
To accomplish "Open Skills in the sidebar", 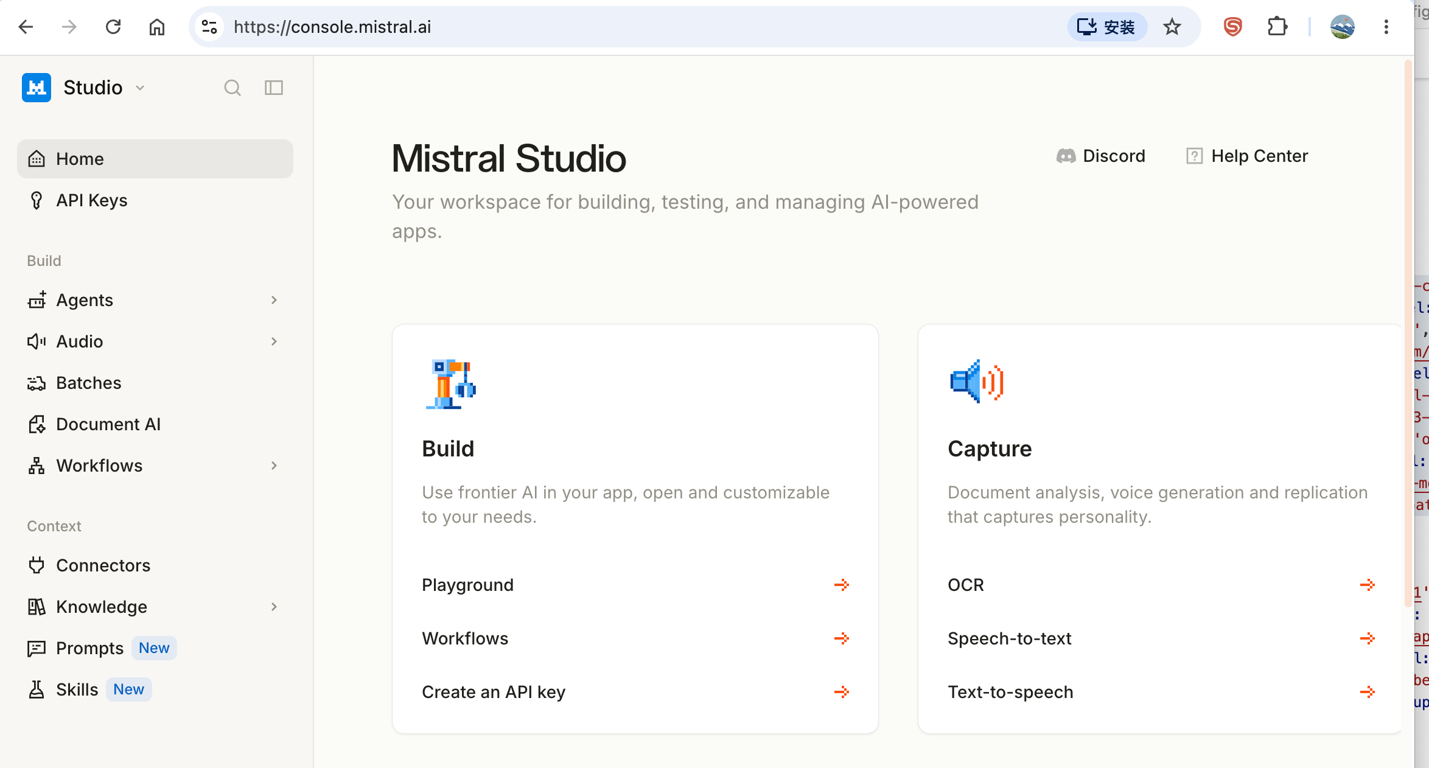I will (x=155, y=689).
